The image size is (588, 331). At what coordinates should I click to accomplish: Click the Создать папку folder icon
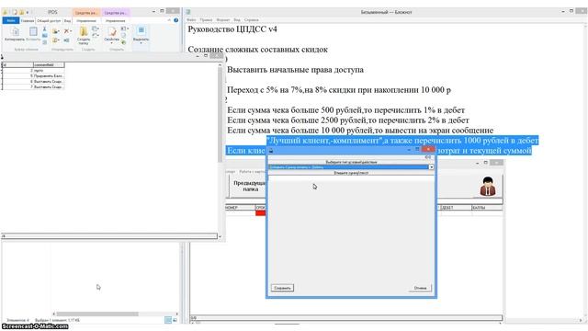point(84,32)
